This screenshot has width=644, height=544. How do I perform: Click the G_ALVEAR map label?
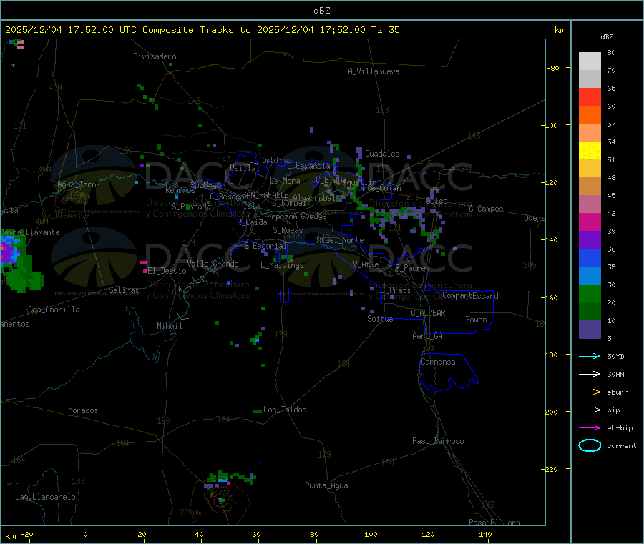(x=428, y=313)
